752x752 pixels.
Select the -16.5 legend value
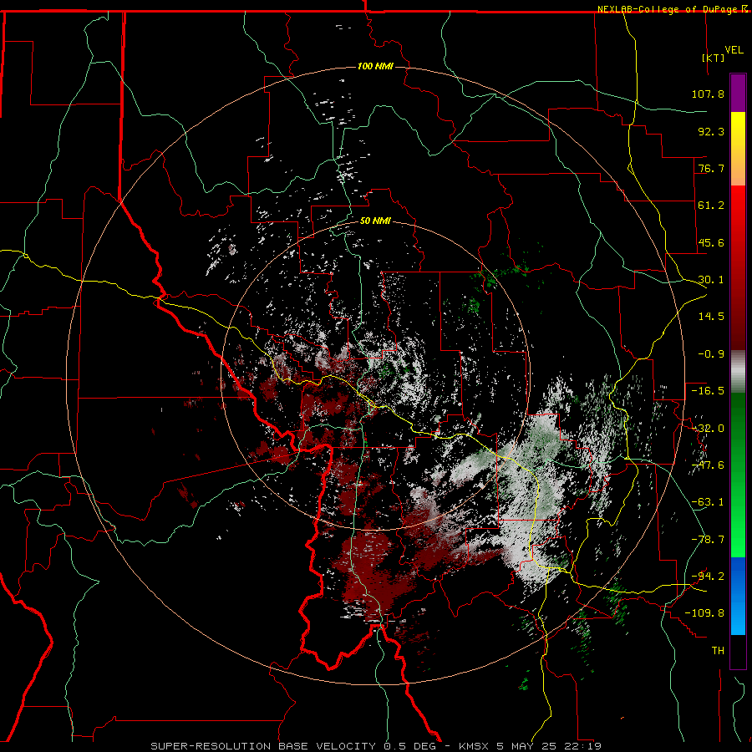(x=708, y=391)
